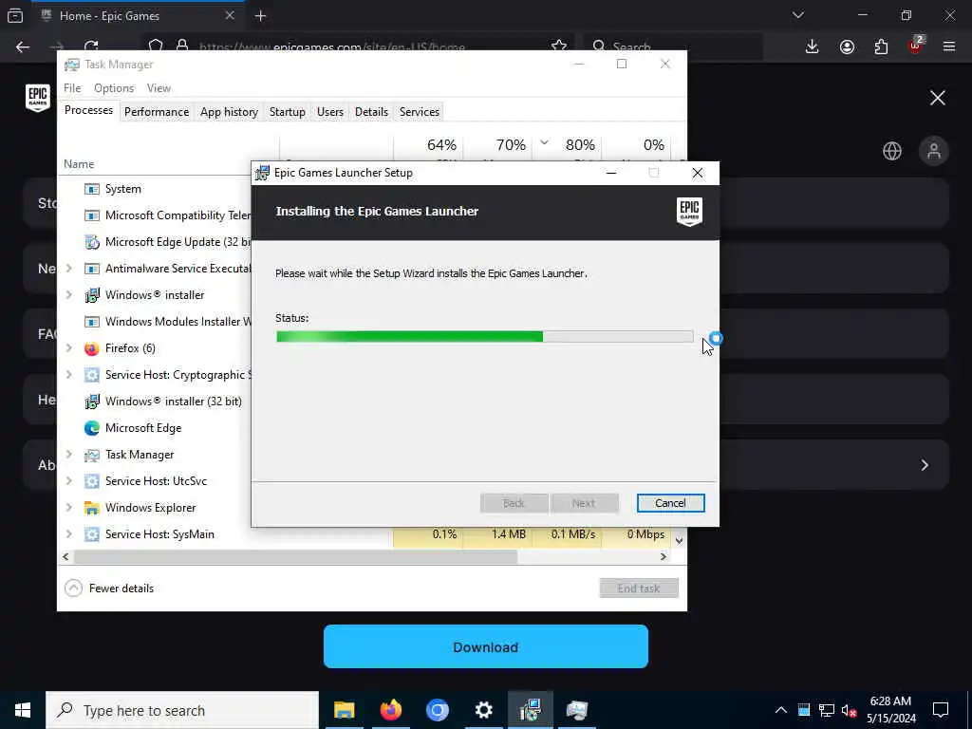This screenshot has height=729, width=972.
Task: Expand Service Host: Cryptographic row
Action: pyautogui.click(x=69, y=375)
